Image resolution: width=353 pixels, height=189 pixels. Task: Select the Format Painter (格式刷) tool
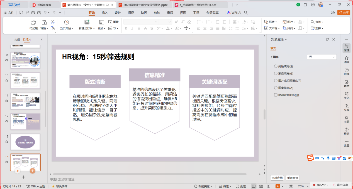(x=33, y=24)
